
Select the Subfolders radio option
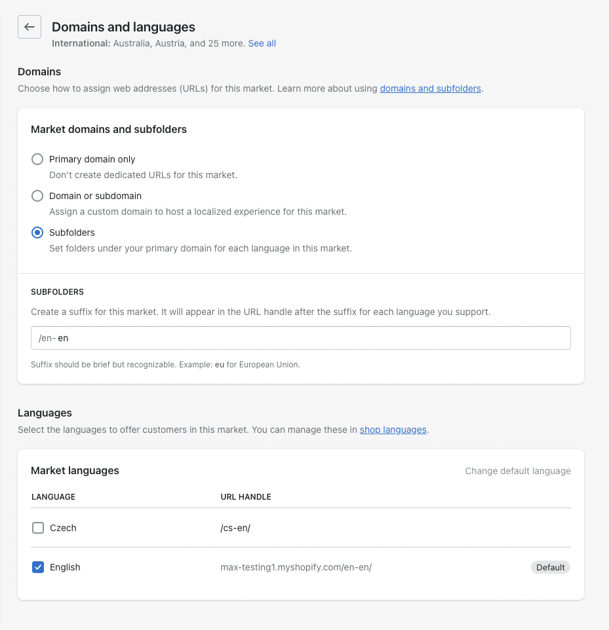[x=37, y=232]
